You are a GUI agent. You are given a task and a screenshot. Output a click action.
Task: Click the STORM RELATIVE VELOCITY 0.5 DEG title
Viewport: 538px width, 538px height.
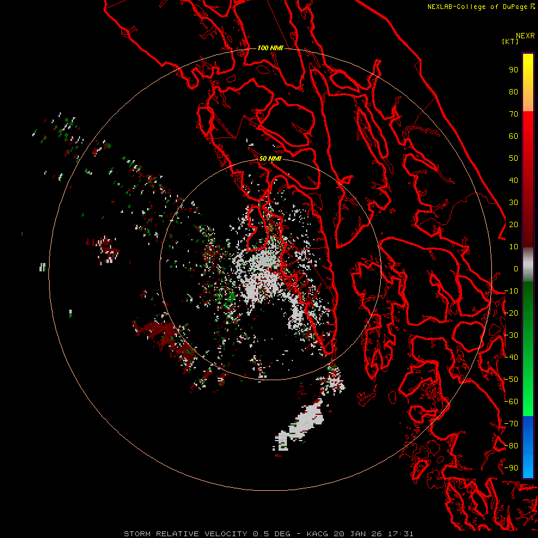pos(207,534)
